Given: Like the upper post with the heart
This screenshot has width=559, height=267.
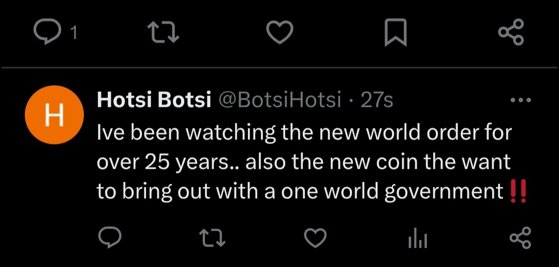Looking at the screenshot, I should click(x=280, y=33).
